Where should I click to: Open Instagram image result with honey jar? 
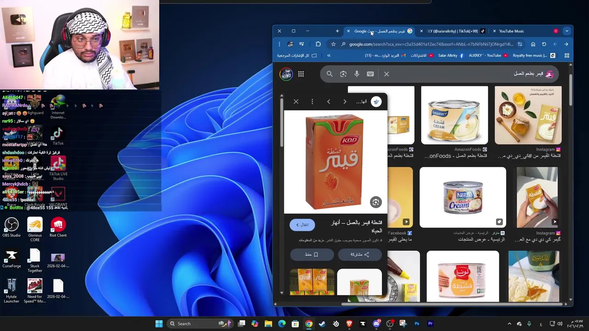coord(528,115)
